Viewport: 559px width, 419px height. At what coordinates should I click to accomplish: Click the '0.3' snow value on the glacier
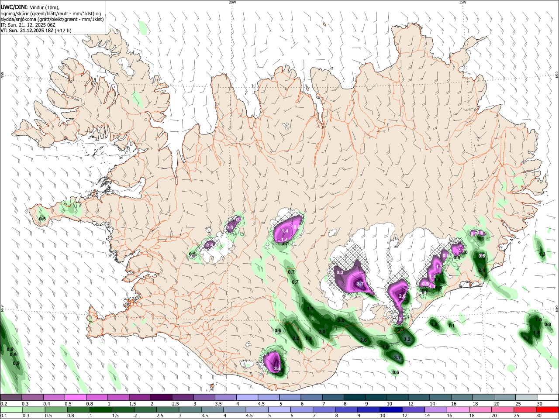(x=340, y=272)
